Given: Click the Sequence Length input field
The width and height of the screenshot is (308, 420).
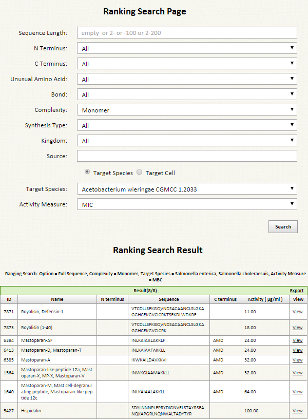Looking at the screenshot, I should pyautogui.click(x=187, y=33).
